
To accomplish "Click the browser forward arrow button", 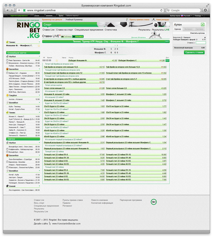I will (12, 10).
